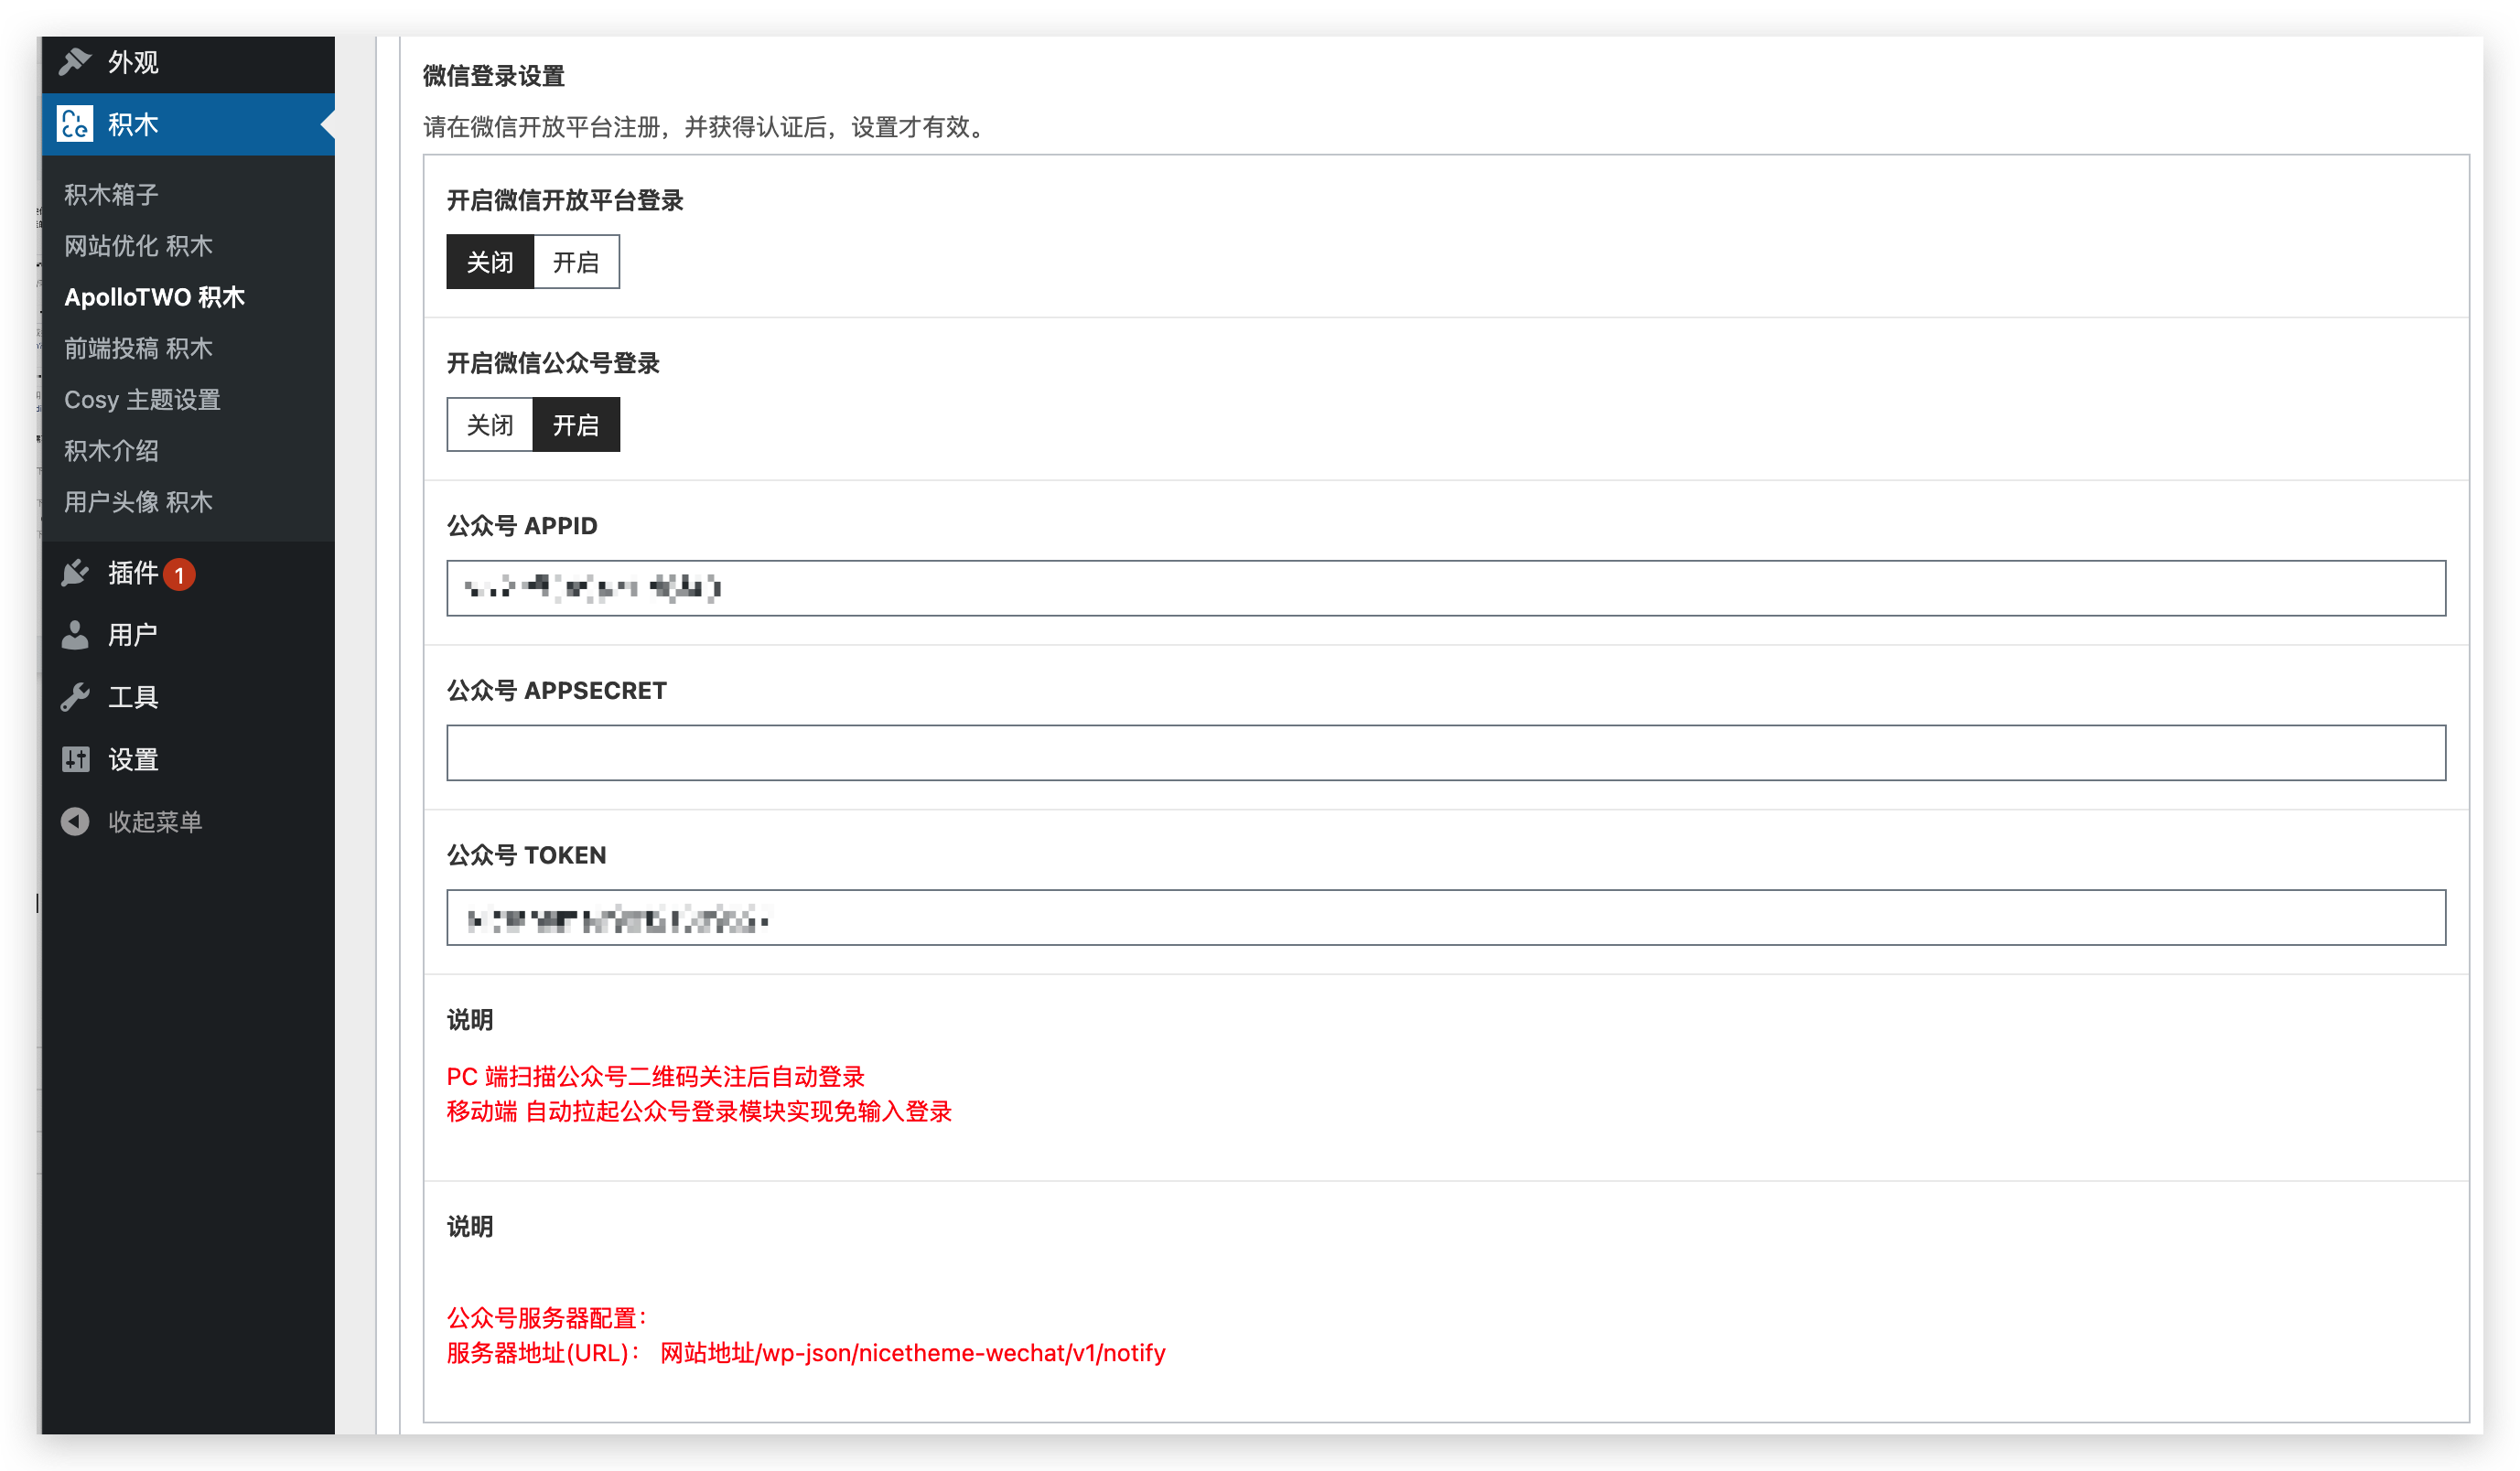Click the 用户 person icon
This screenshot has height=1471, width=2520.
(x=75, y=635)
